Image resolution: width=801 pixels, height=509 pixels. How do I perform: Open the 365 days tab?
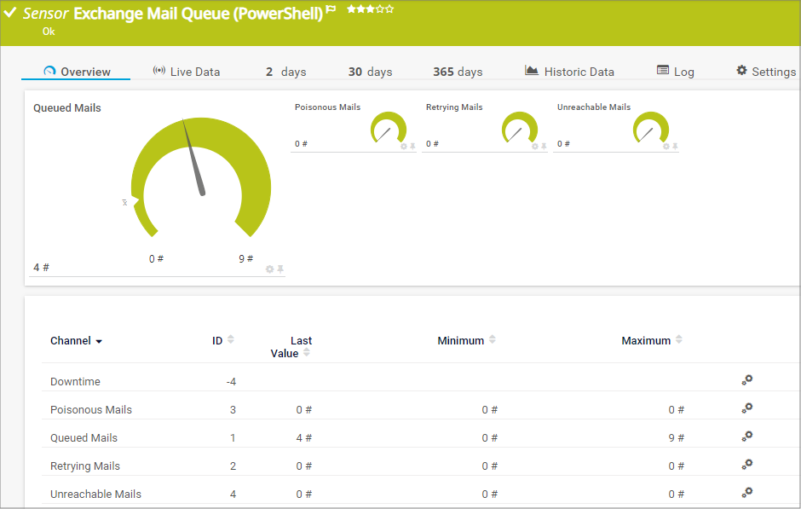[x=458, y=72]
